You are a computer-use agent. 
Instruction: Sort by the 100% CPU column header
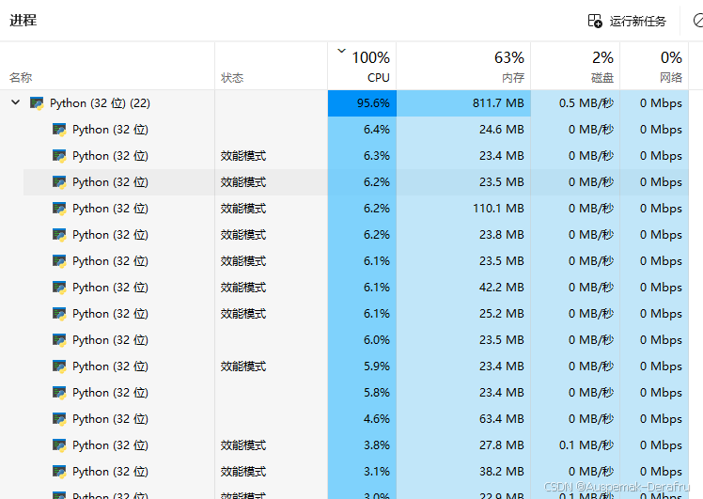(362, 67)
